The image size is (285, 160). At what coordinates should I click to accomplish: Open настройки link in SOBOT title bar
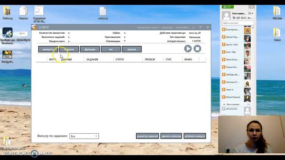[182, 28]
